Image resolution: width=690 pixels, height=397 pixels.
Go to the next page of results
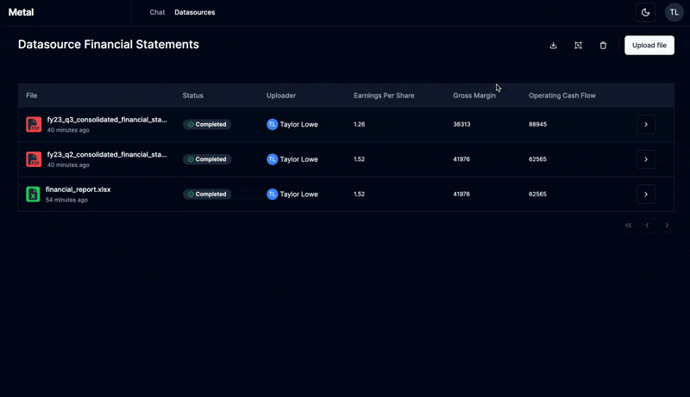coord(667,226)
